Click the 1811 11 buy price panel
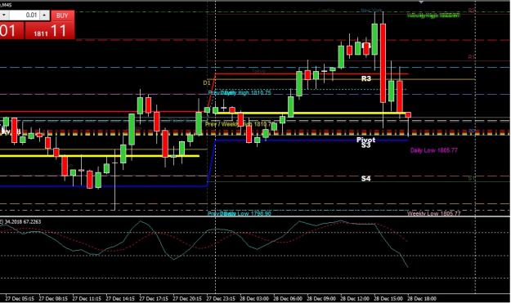The height and width of the screenshot is (303, 511). point(50,31)
